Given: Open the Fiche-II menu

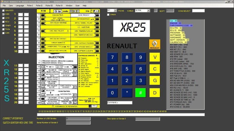Looking at the screenshot, I should [x=39, y=6].
